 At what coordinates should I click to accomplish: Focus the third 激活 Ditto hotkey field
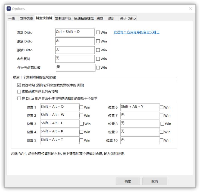tap(75, 50)
